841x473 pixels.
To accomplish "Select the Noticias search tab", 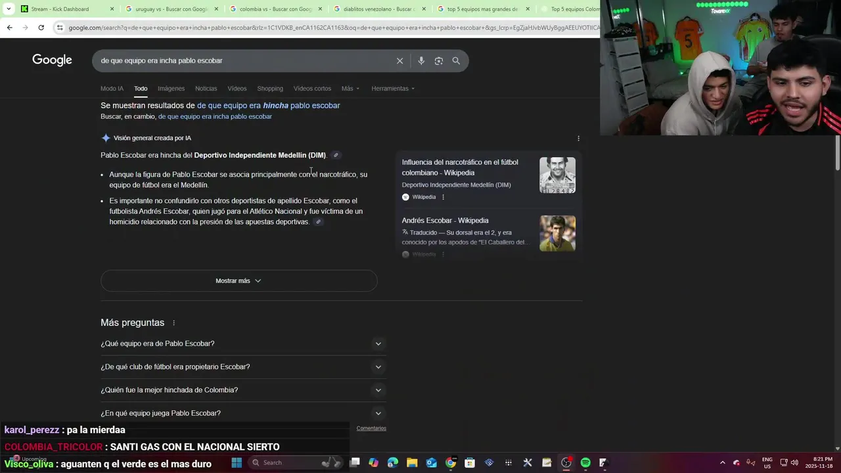I will click(x=206, y=89).
